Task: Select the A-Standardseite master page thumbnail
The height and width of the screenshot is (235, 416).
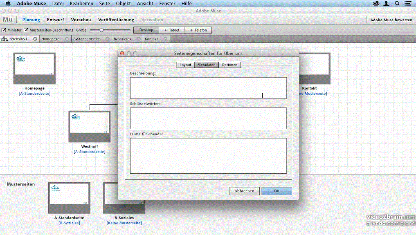Action: coord(69,198)
